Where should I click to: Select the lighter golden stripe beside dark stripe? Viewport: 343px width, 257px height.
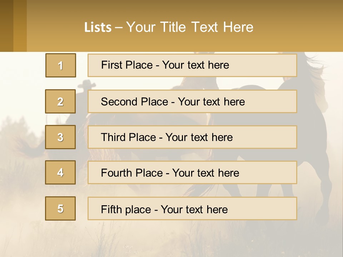(x=20, y=26)
